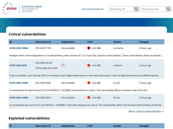Open vulnerability EUVD-2025-16952

19,83
